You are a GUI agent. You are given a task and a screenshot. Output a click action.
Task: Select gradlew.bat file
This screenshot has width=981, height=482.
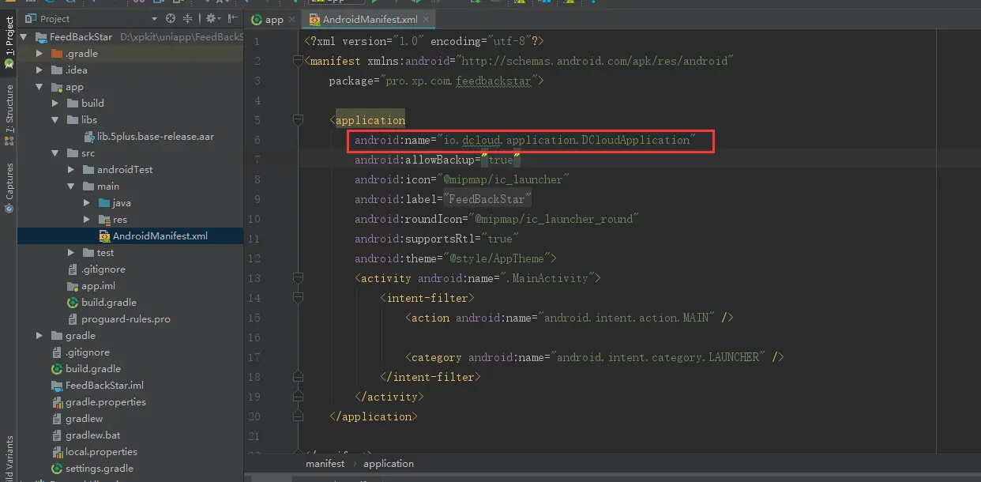click(92, 435)
